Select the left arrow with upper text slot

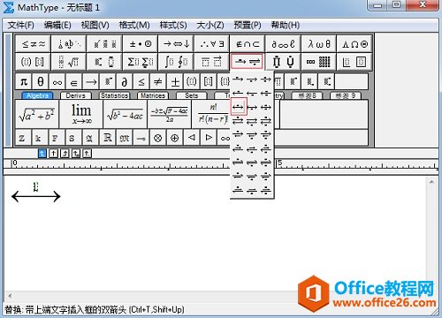click(238, 94)
